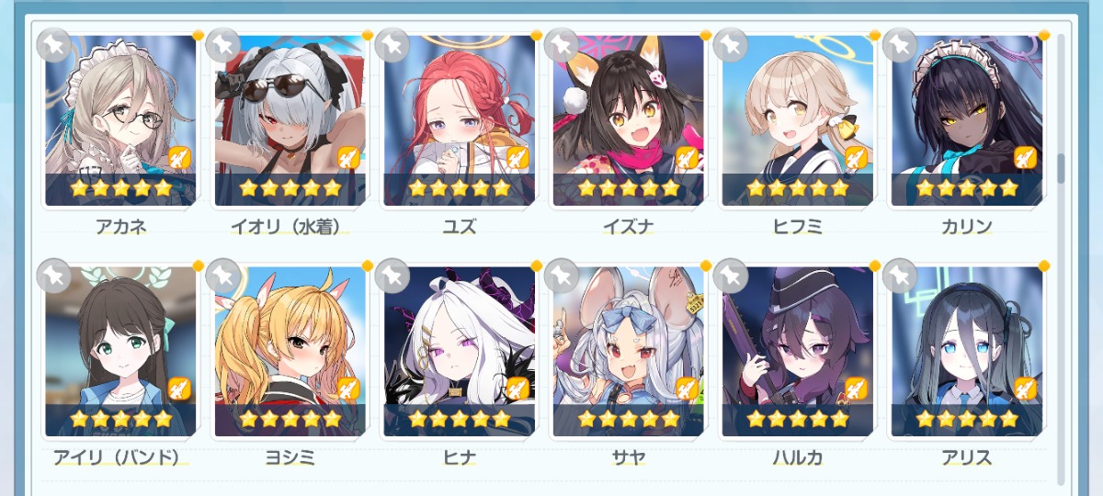Viewport: 1103px width, 496px height.
Task: Click the pin icon on ヨシミ card
Action: pos(222,276)
